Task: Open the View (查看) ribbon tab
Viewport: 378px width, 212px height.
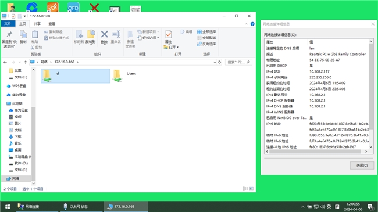Action: point(52,24)
